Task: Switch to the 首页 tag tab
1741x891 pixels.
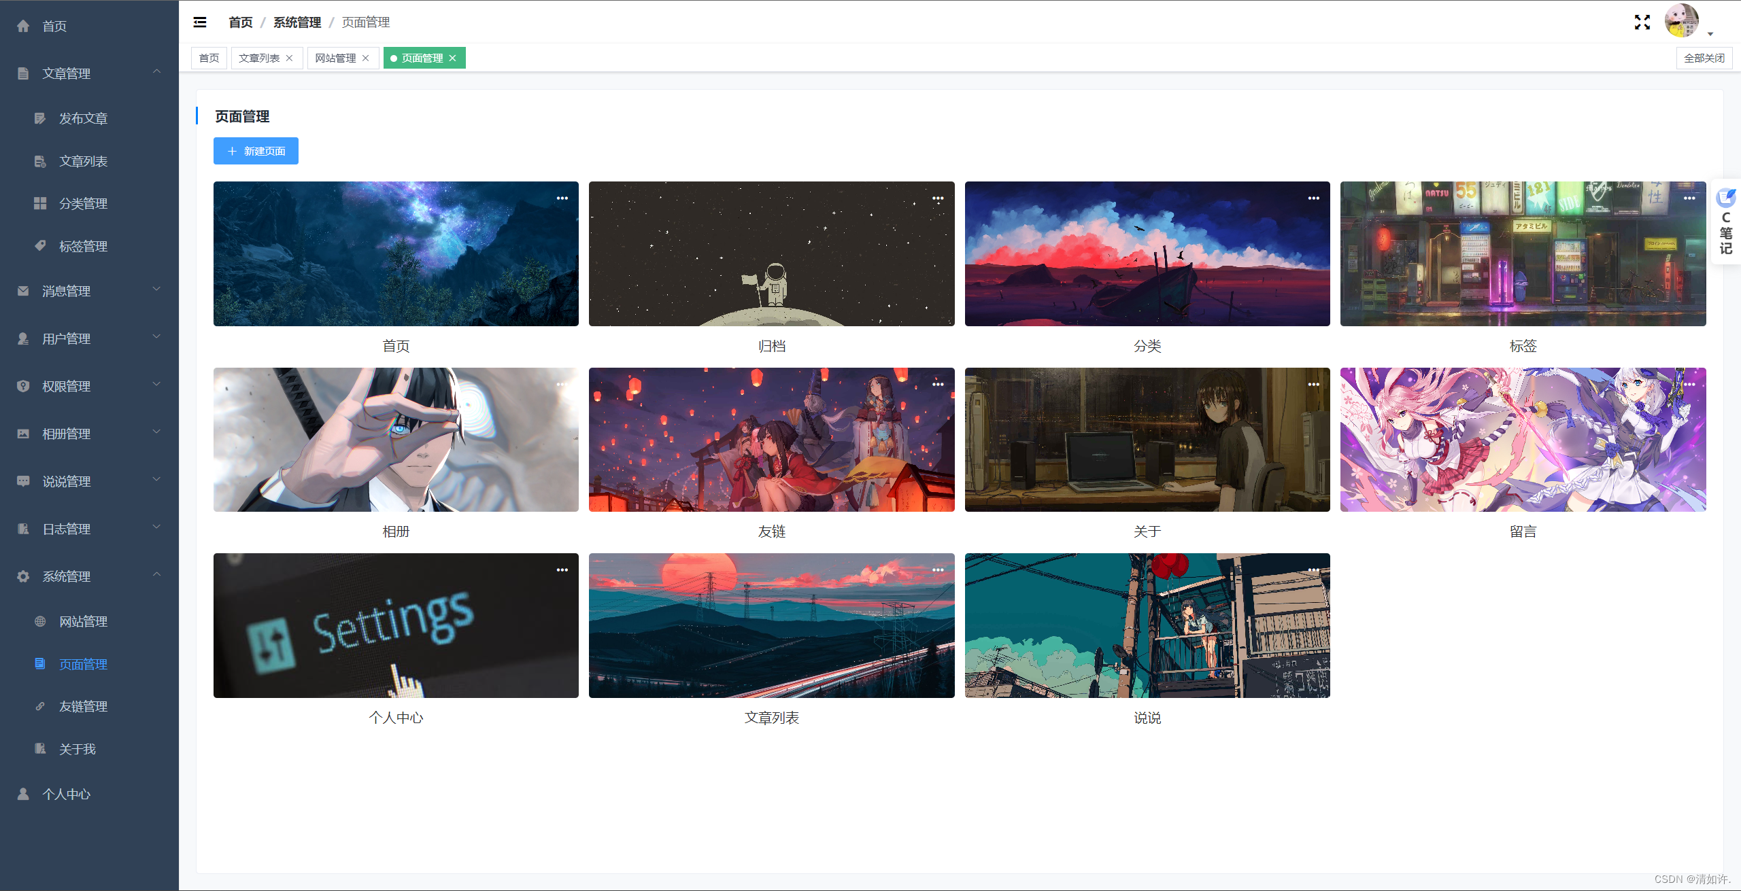Action: pos(209,58)
